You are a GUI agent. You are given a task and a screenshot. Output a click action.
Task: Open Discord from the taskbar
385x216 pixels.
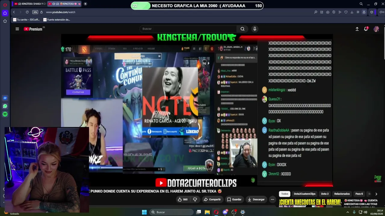click(x=225, y=212)
